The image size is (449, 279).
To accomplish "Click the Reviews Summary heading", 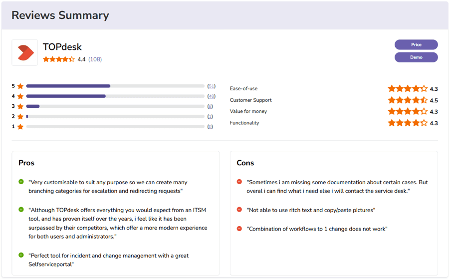I will 60,15.
